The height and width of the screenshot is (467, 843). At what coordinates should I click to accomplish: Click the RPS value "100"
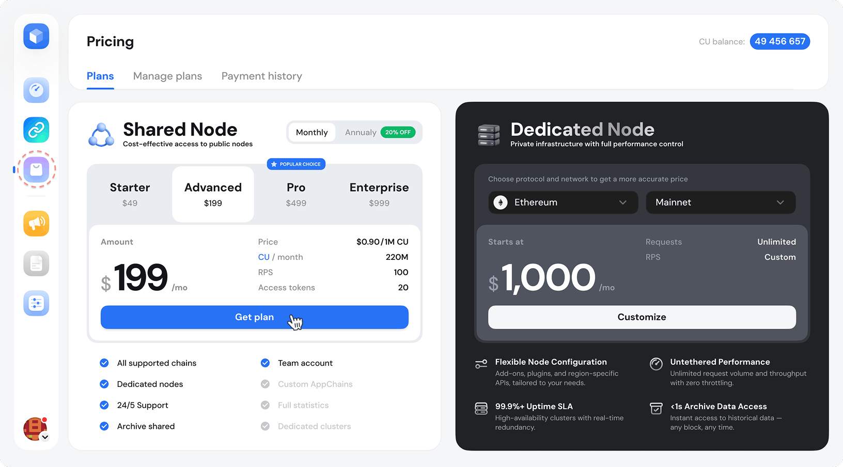click(401, 272)
